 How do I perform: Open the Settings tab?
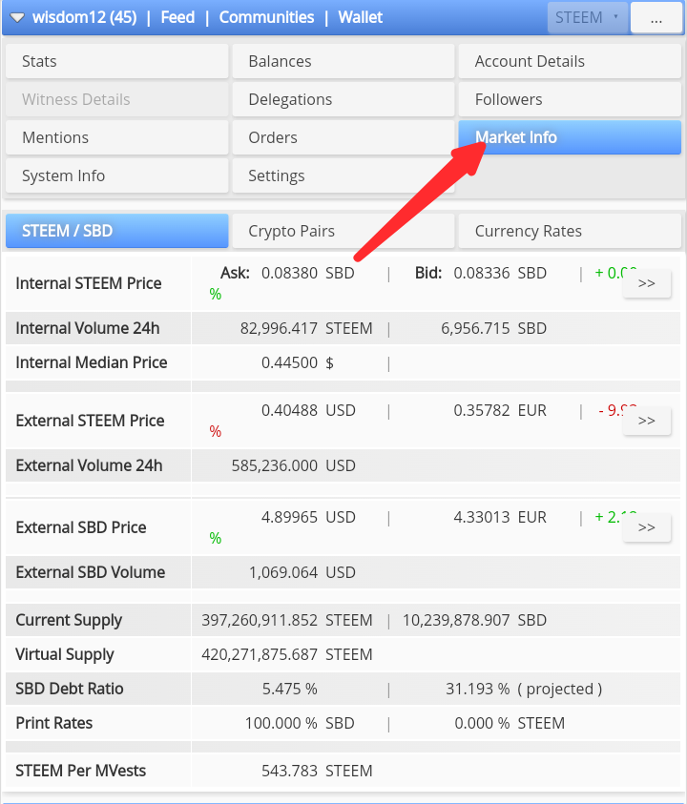343,175
